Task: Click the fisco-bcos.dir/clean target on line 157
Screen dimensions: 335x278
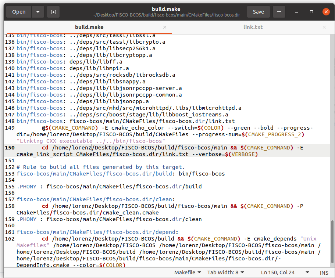Action: coord(94,199)
